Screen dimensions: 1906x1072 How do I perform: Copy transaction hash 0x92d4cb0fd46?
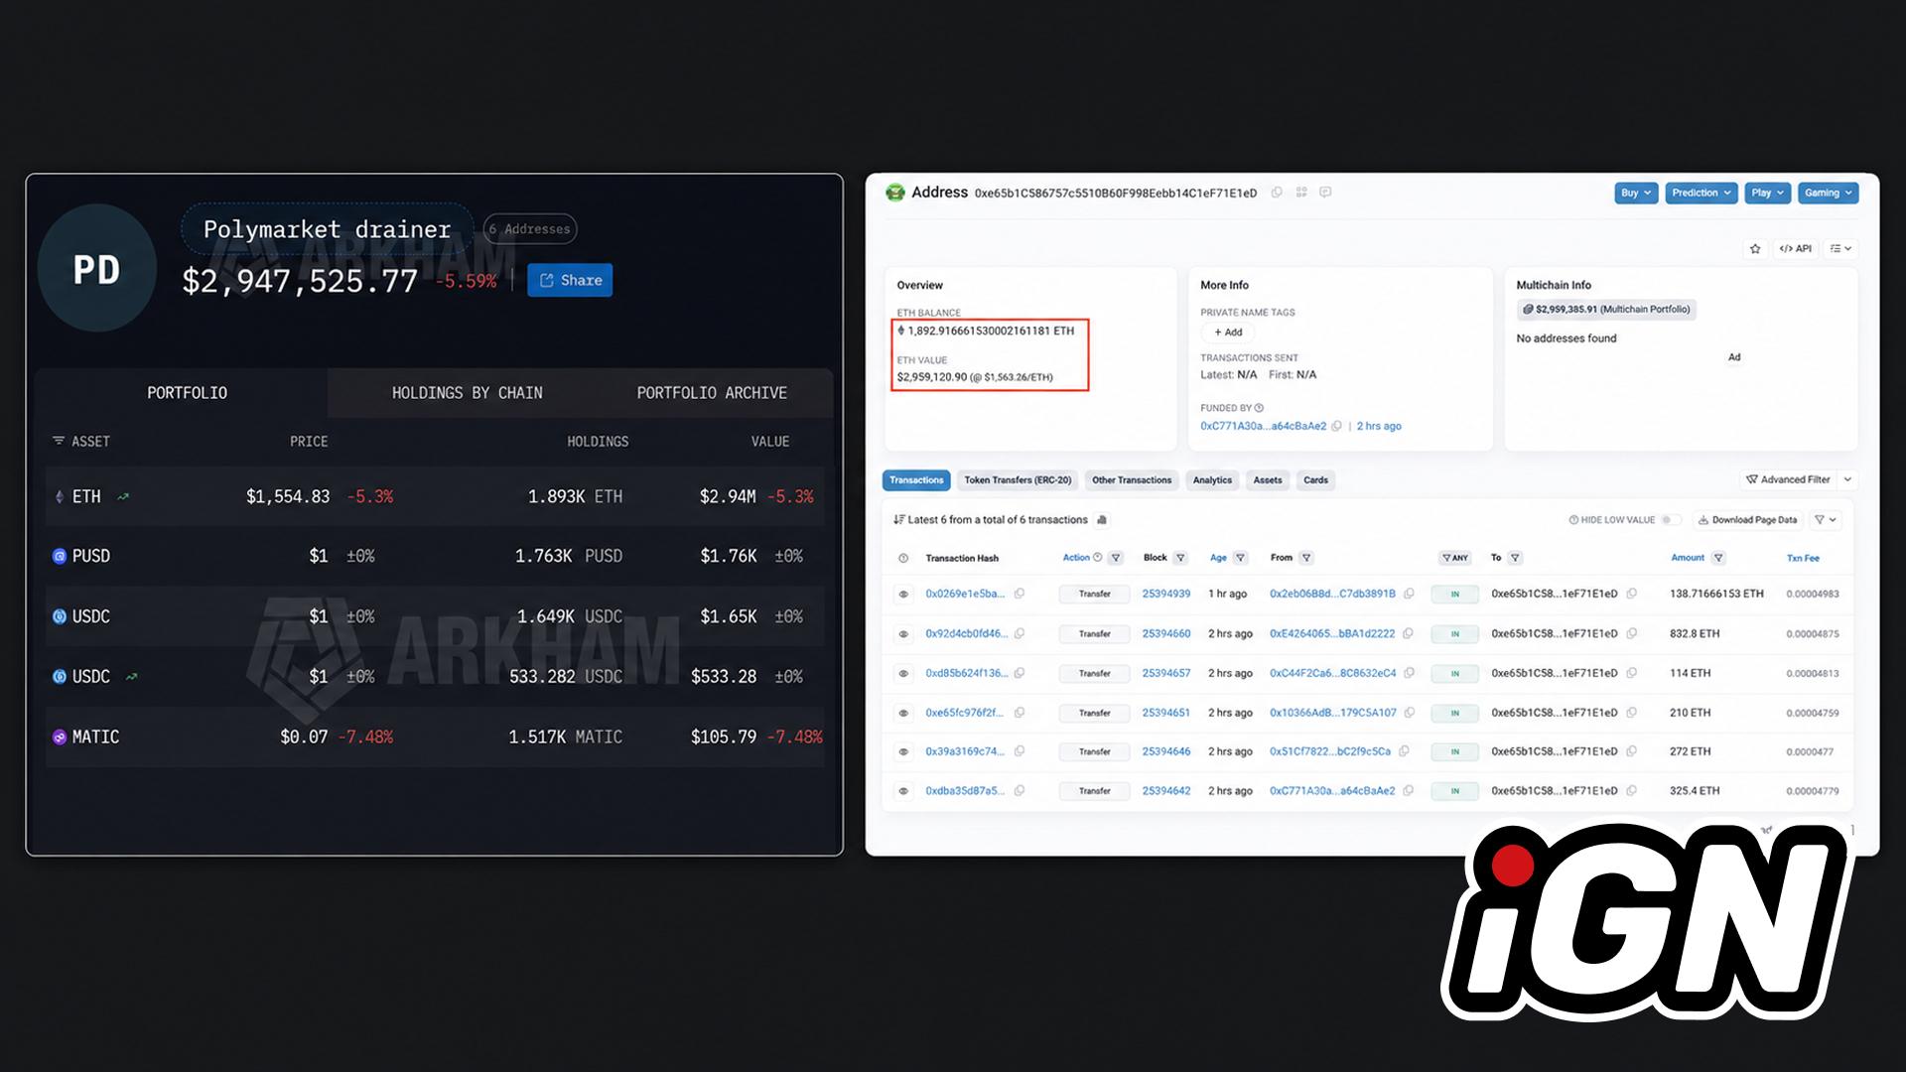(x=1020, y=633)
